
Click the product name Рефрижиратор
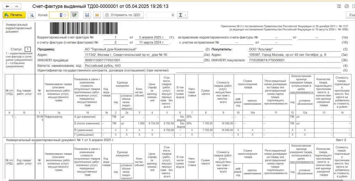[53, 117]
